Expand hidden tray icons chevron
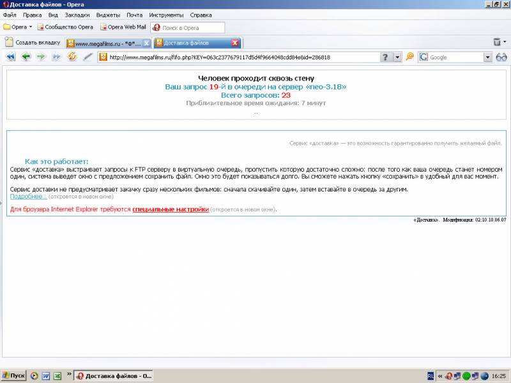Viewport: 511px width, 383px height. coord(440,376)
